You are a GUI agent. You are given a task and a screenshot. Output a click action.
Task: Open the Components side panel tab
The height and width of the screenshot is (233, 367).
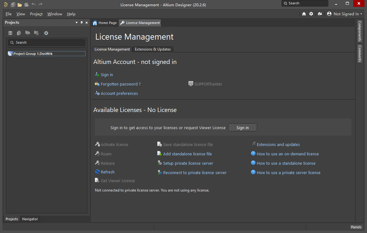(x=360, y=31)
